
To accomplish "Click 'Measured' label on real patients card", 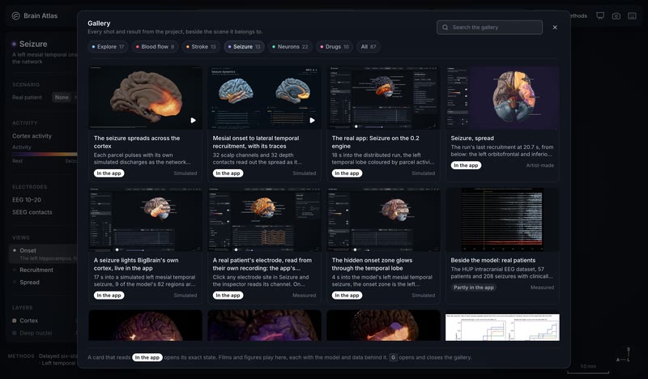I will coord(542,287).
